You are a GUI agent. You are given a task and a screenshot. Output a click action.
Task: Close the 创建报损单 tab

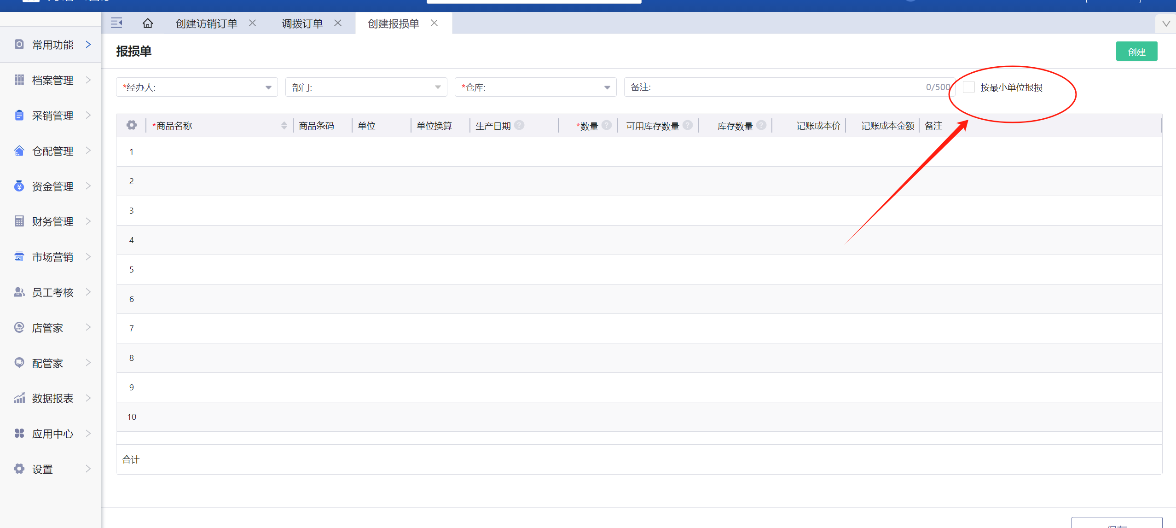coord(434,23)
